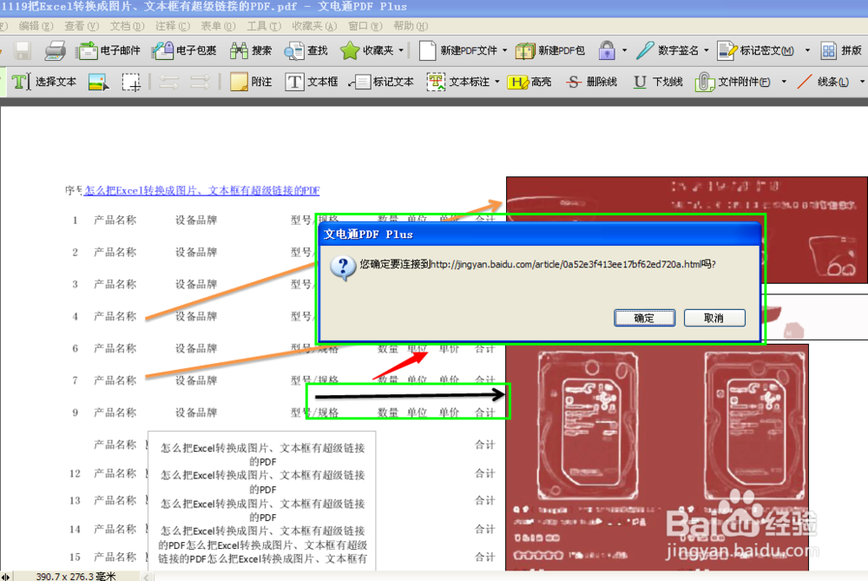Open the 注释 menu
The image size is (868, 581).
point(172,26)
